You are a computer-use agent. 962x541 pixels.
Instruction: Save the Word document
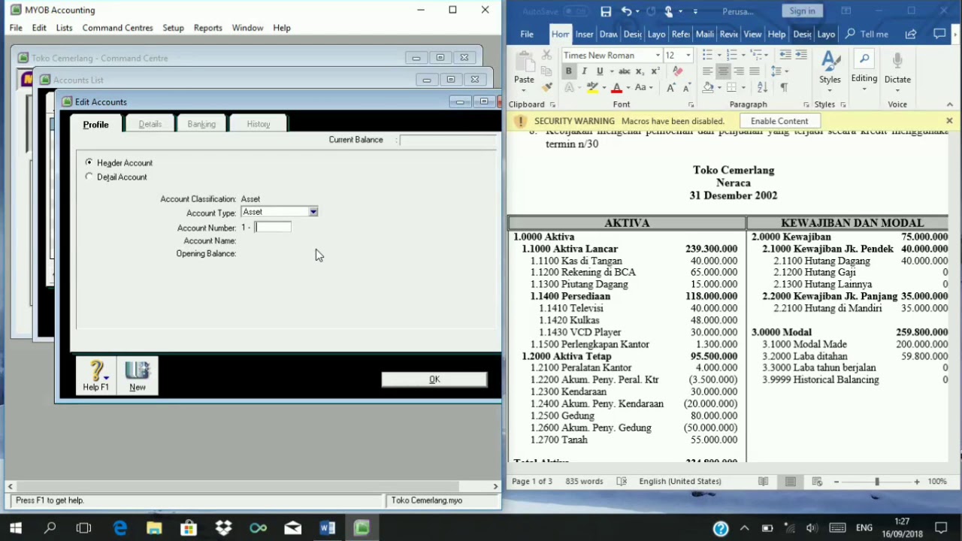point(606,11)
